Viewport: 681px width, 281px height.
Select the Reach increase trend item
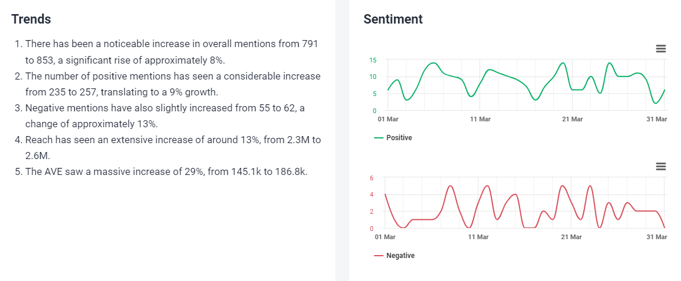[x=167, y=148]
